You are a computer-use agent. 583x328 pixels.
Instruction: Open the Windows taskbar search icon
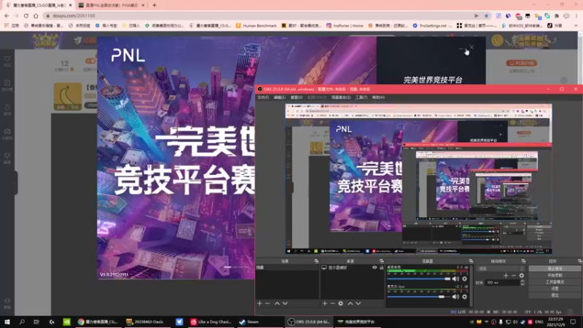[x=22, y=321]
